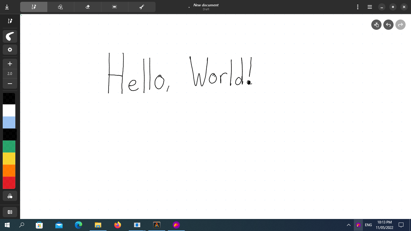This screenshot has width=411, height=231.
Task: Open the Mail app from the taskbar
Action: click(x=59, y=225)
